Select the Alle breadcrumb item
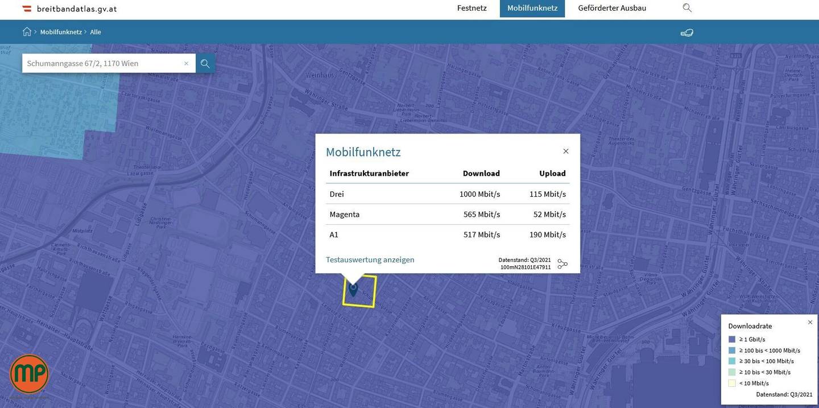 click(96, 32)
